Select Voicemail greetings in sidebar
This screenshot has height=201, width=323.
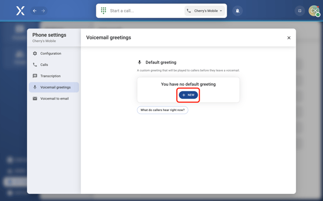click(55, 87)
